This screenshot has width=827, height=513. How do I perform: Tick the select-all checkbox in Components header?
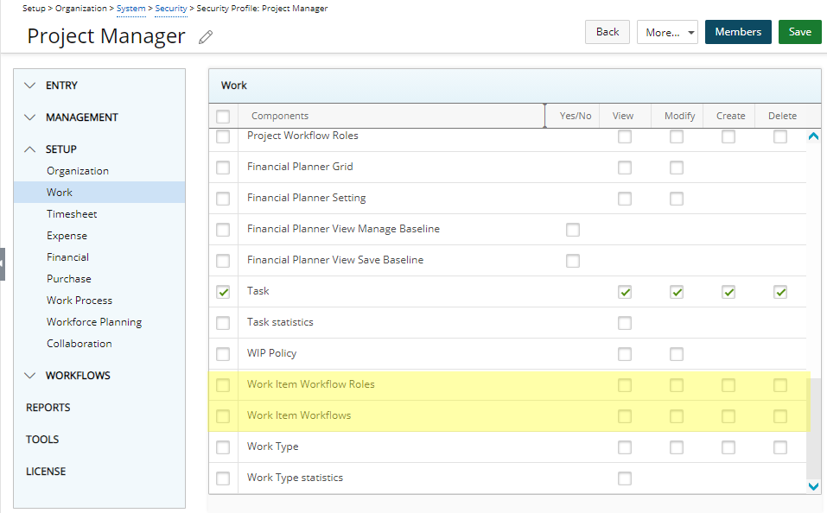click(223, 116)
